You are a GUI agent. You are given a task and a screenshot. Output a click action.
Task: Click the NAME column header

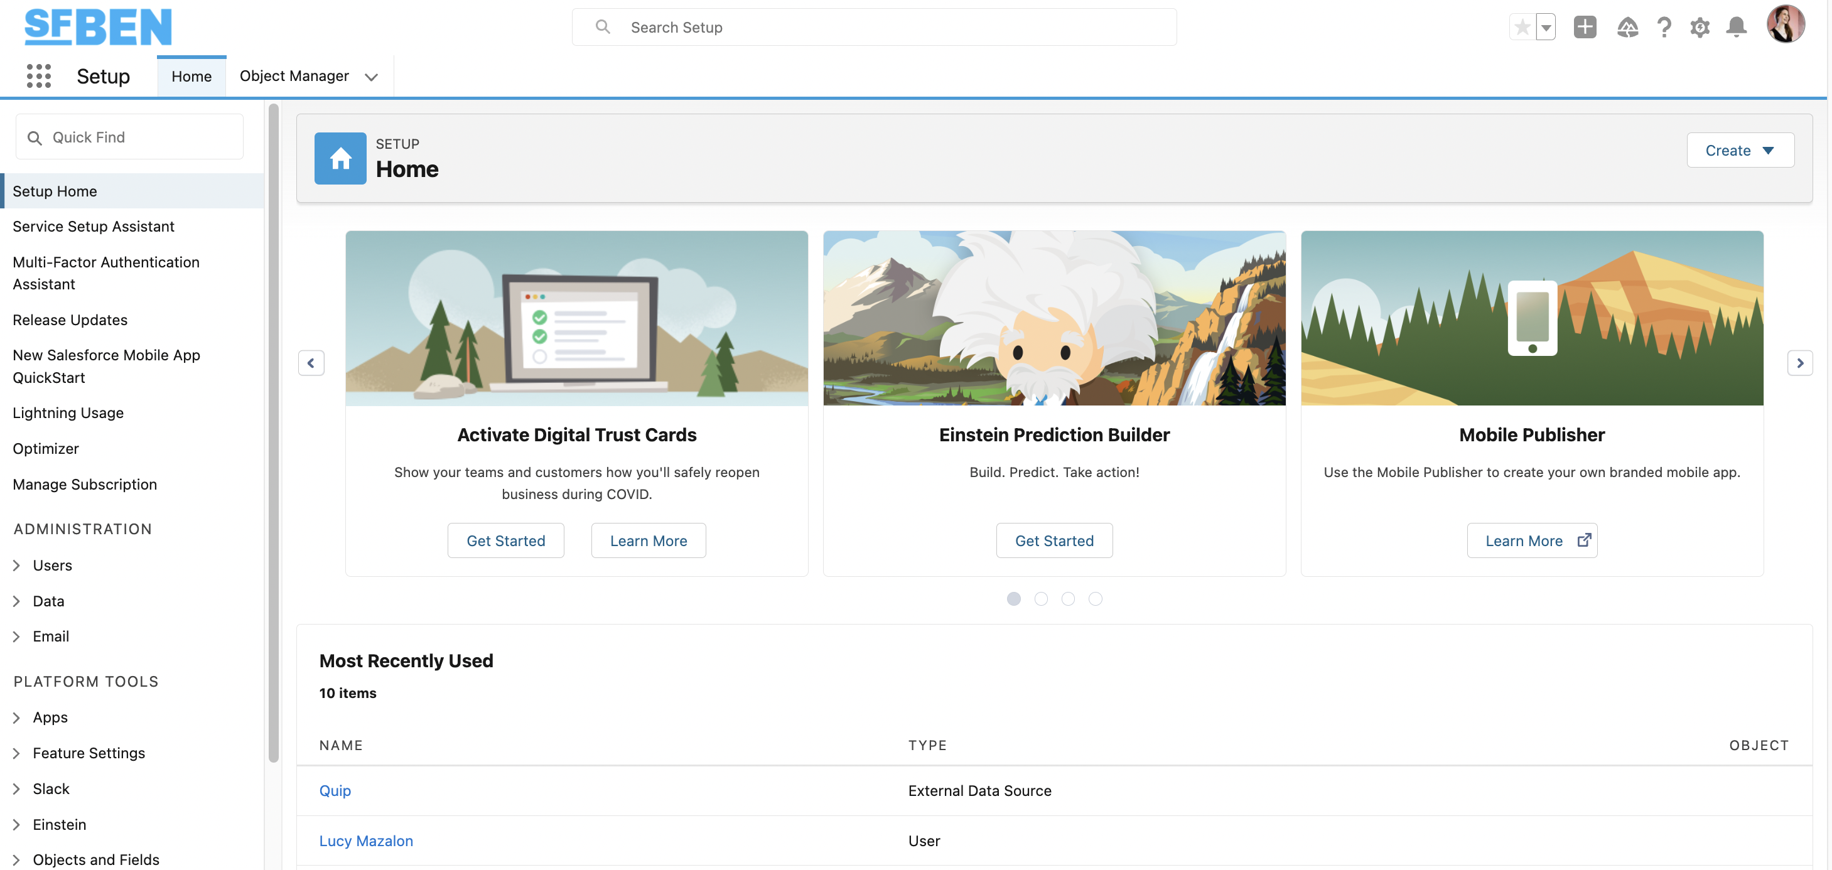[x=341, y=745]
